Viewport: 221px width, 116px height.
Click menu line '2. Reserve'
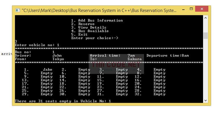click(83, 24)
